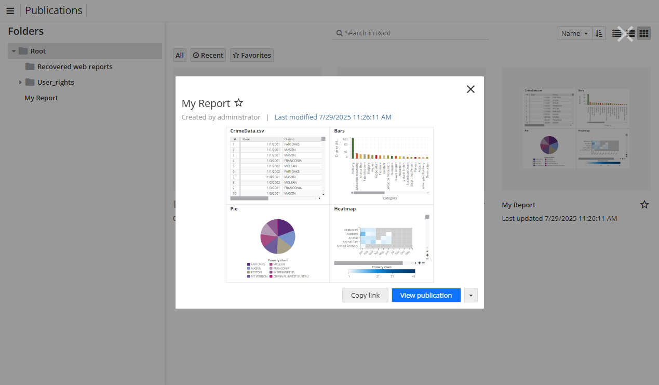The image size is (659, 385).
Task: Switch to compact list view icon
Action: tap(617, 33)
